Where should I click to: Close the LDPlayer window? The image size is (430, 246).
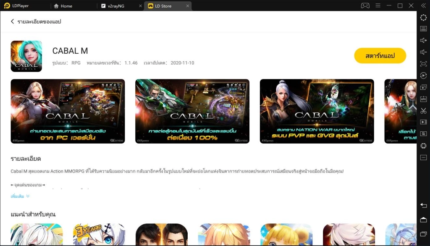(411, 5)
